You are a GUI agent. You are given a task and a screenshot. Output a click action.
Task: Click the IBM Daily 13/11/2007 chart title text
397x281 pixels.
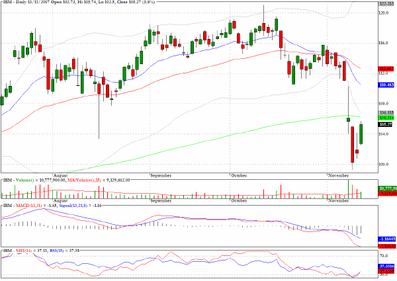[x=79, y=2]
